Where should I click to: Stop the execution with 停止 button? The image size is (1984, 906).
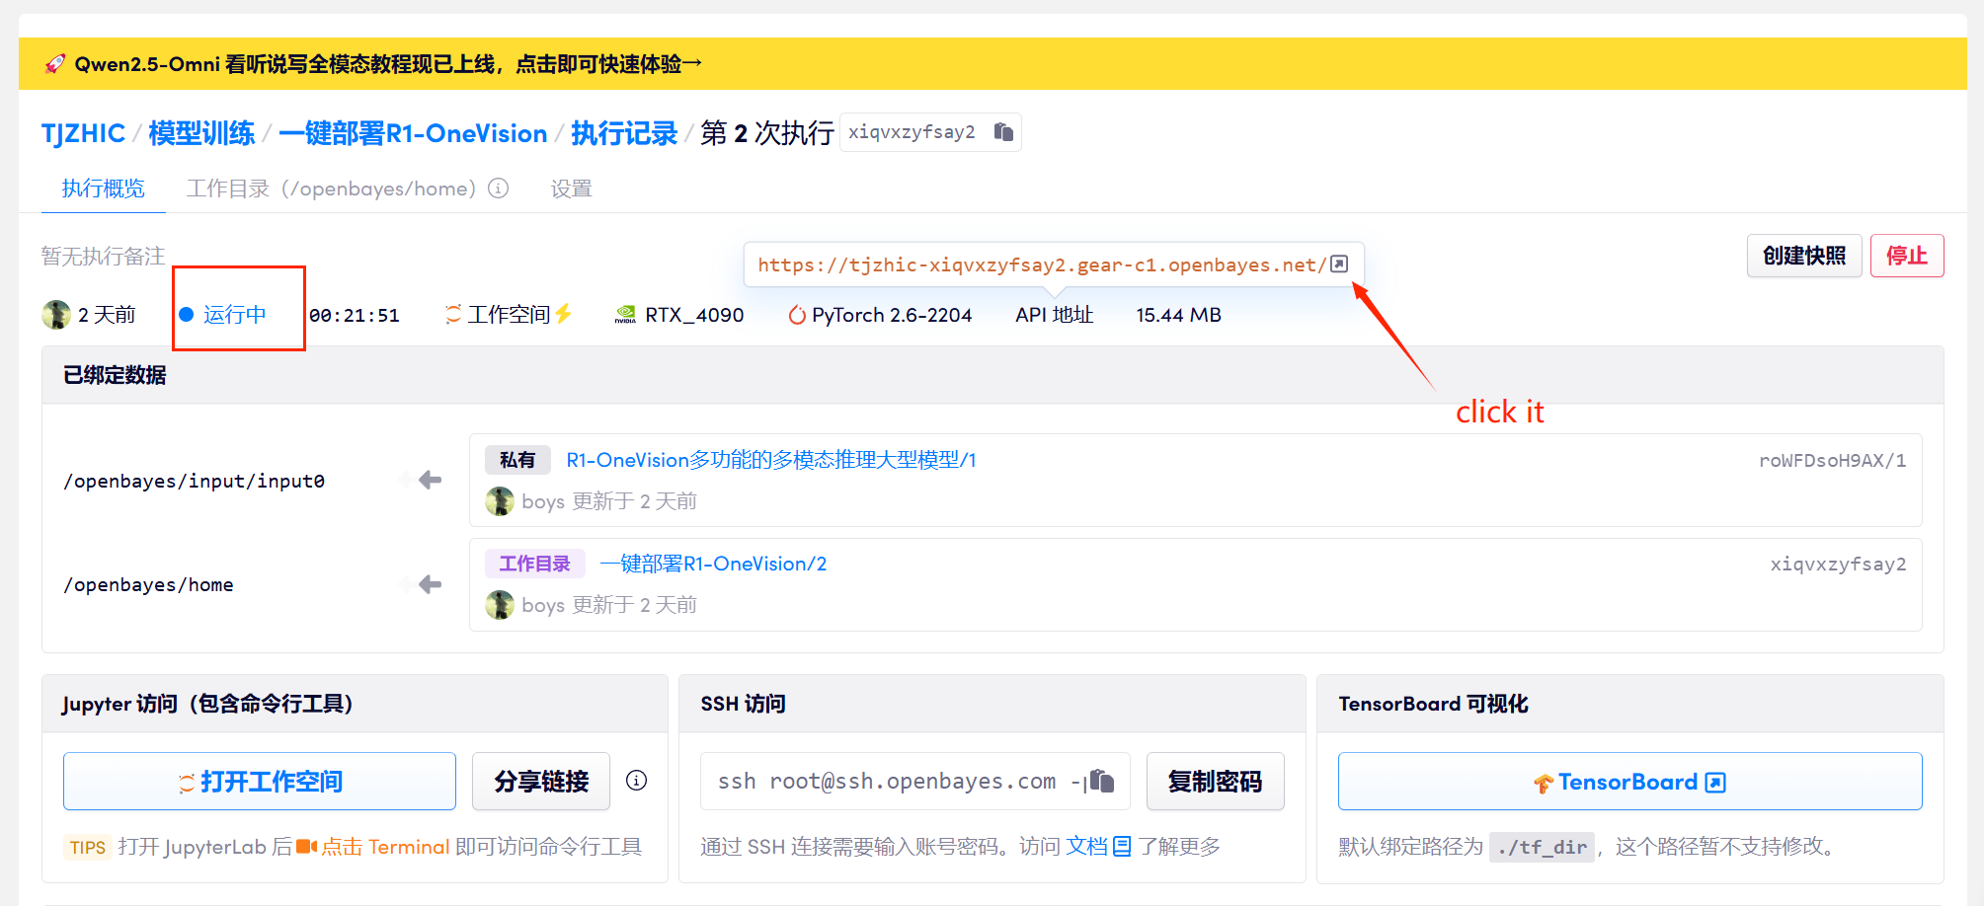[1906, 256]
